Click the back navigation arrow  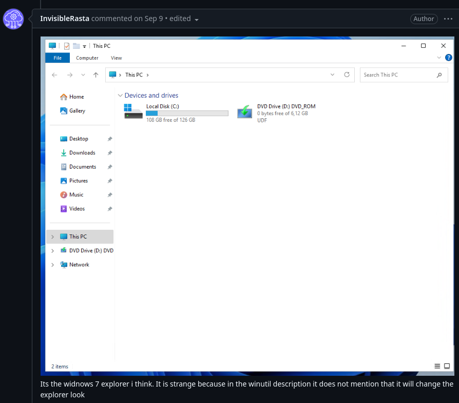click(54, 75)
